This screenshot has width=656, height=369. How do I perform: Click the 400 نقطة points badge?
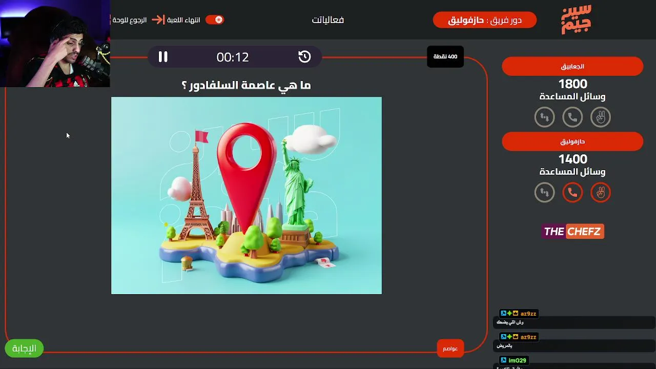[445, 56]
